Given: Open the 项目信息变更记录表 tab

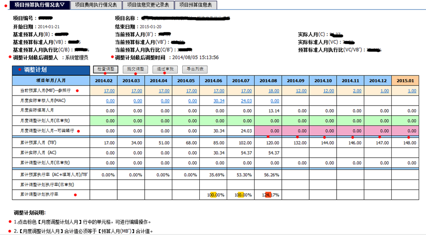Looking at the screenshot, I should 147,5.
